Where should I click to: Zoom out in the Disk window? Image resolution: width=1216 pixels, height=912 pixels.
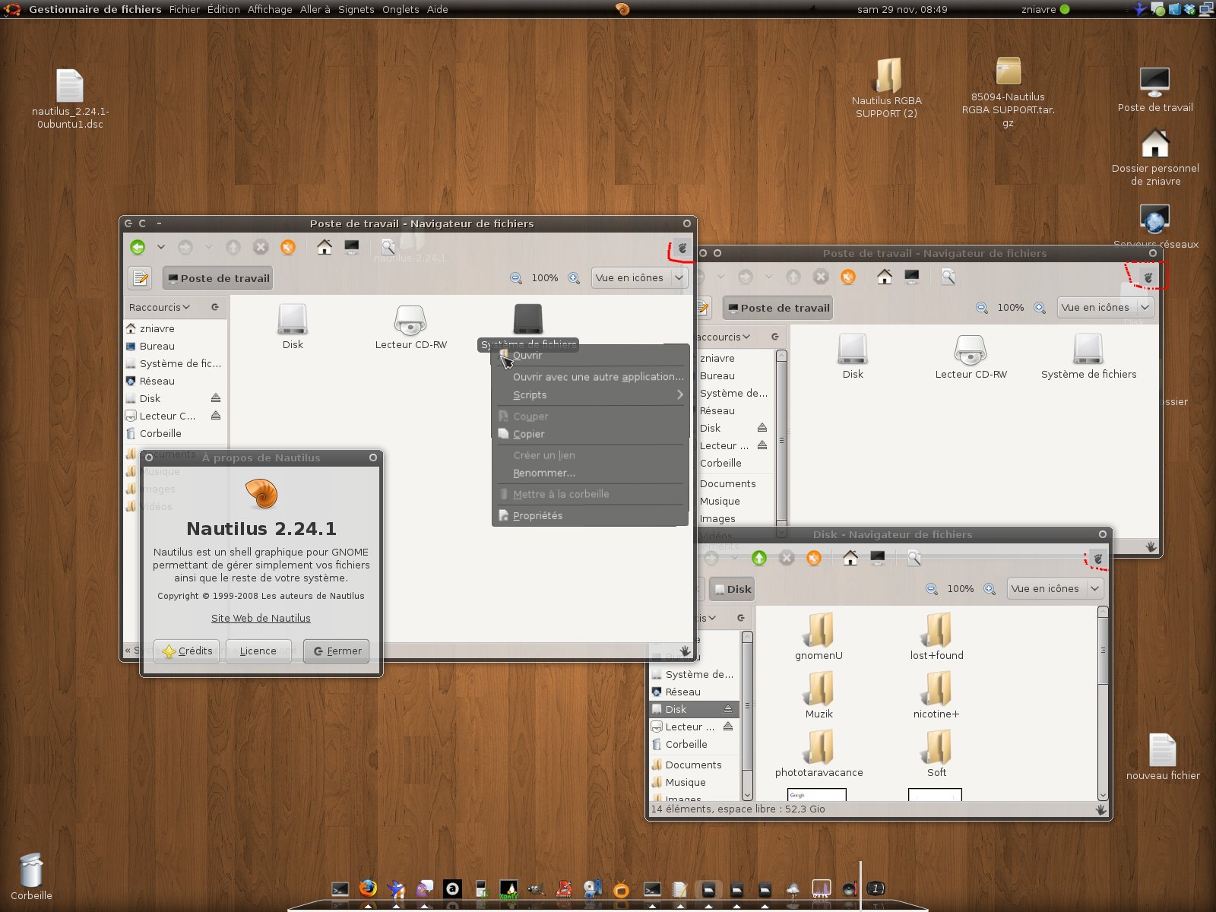[932, 589]
